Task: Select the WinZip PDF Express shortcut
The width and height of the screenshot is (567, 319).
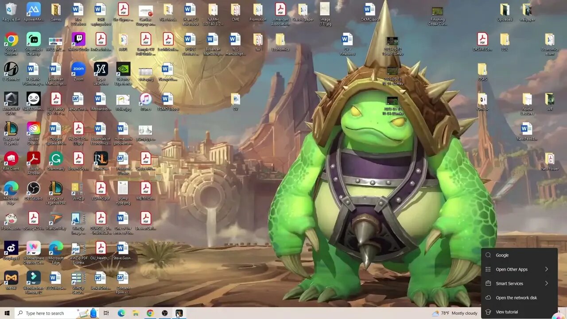Action: pyautogui.click(x=78, y=253)
